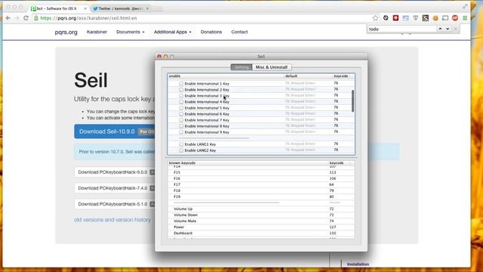Viewport: 483px width, 272px height.
Task: Select the F15 row in known keycode
Action: (261, 172)
